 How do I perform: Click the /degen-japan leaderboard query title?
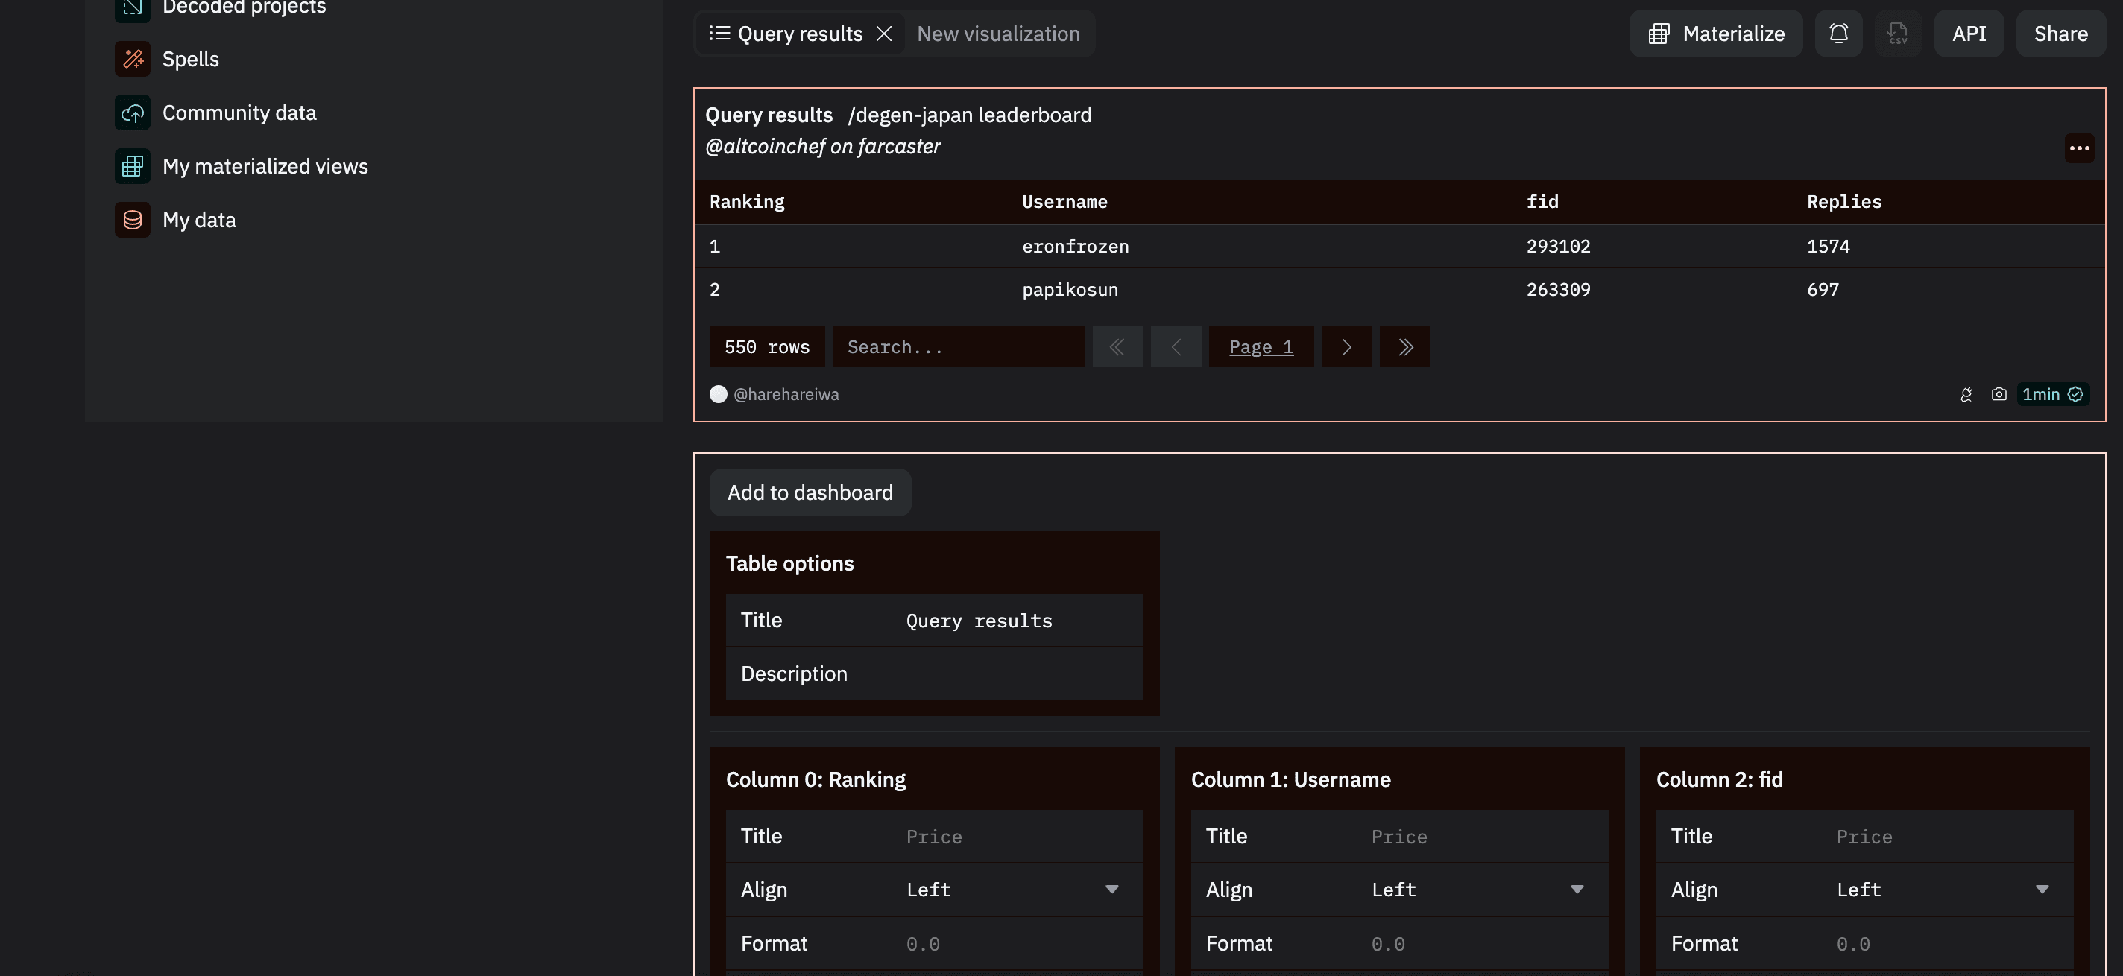tap(969, 115)
